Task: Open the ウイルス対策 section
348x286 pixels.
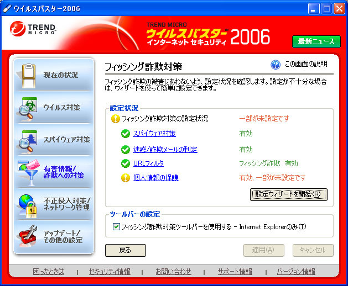Action: pos(54,108)
